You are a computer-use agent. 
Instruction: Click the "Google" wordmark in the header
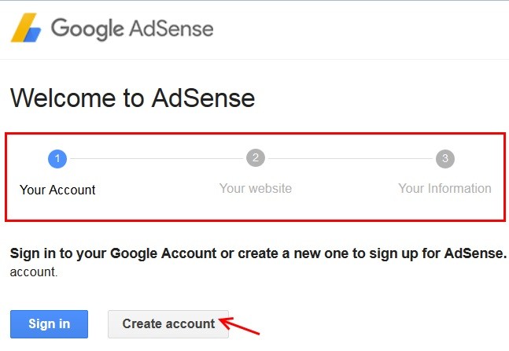tap(87, 29)
